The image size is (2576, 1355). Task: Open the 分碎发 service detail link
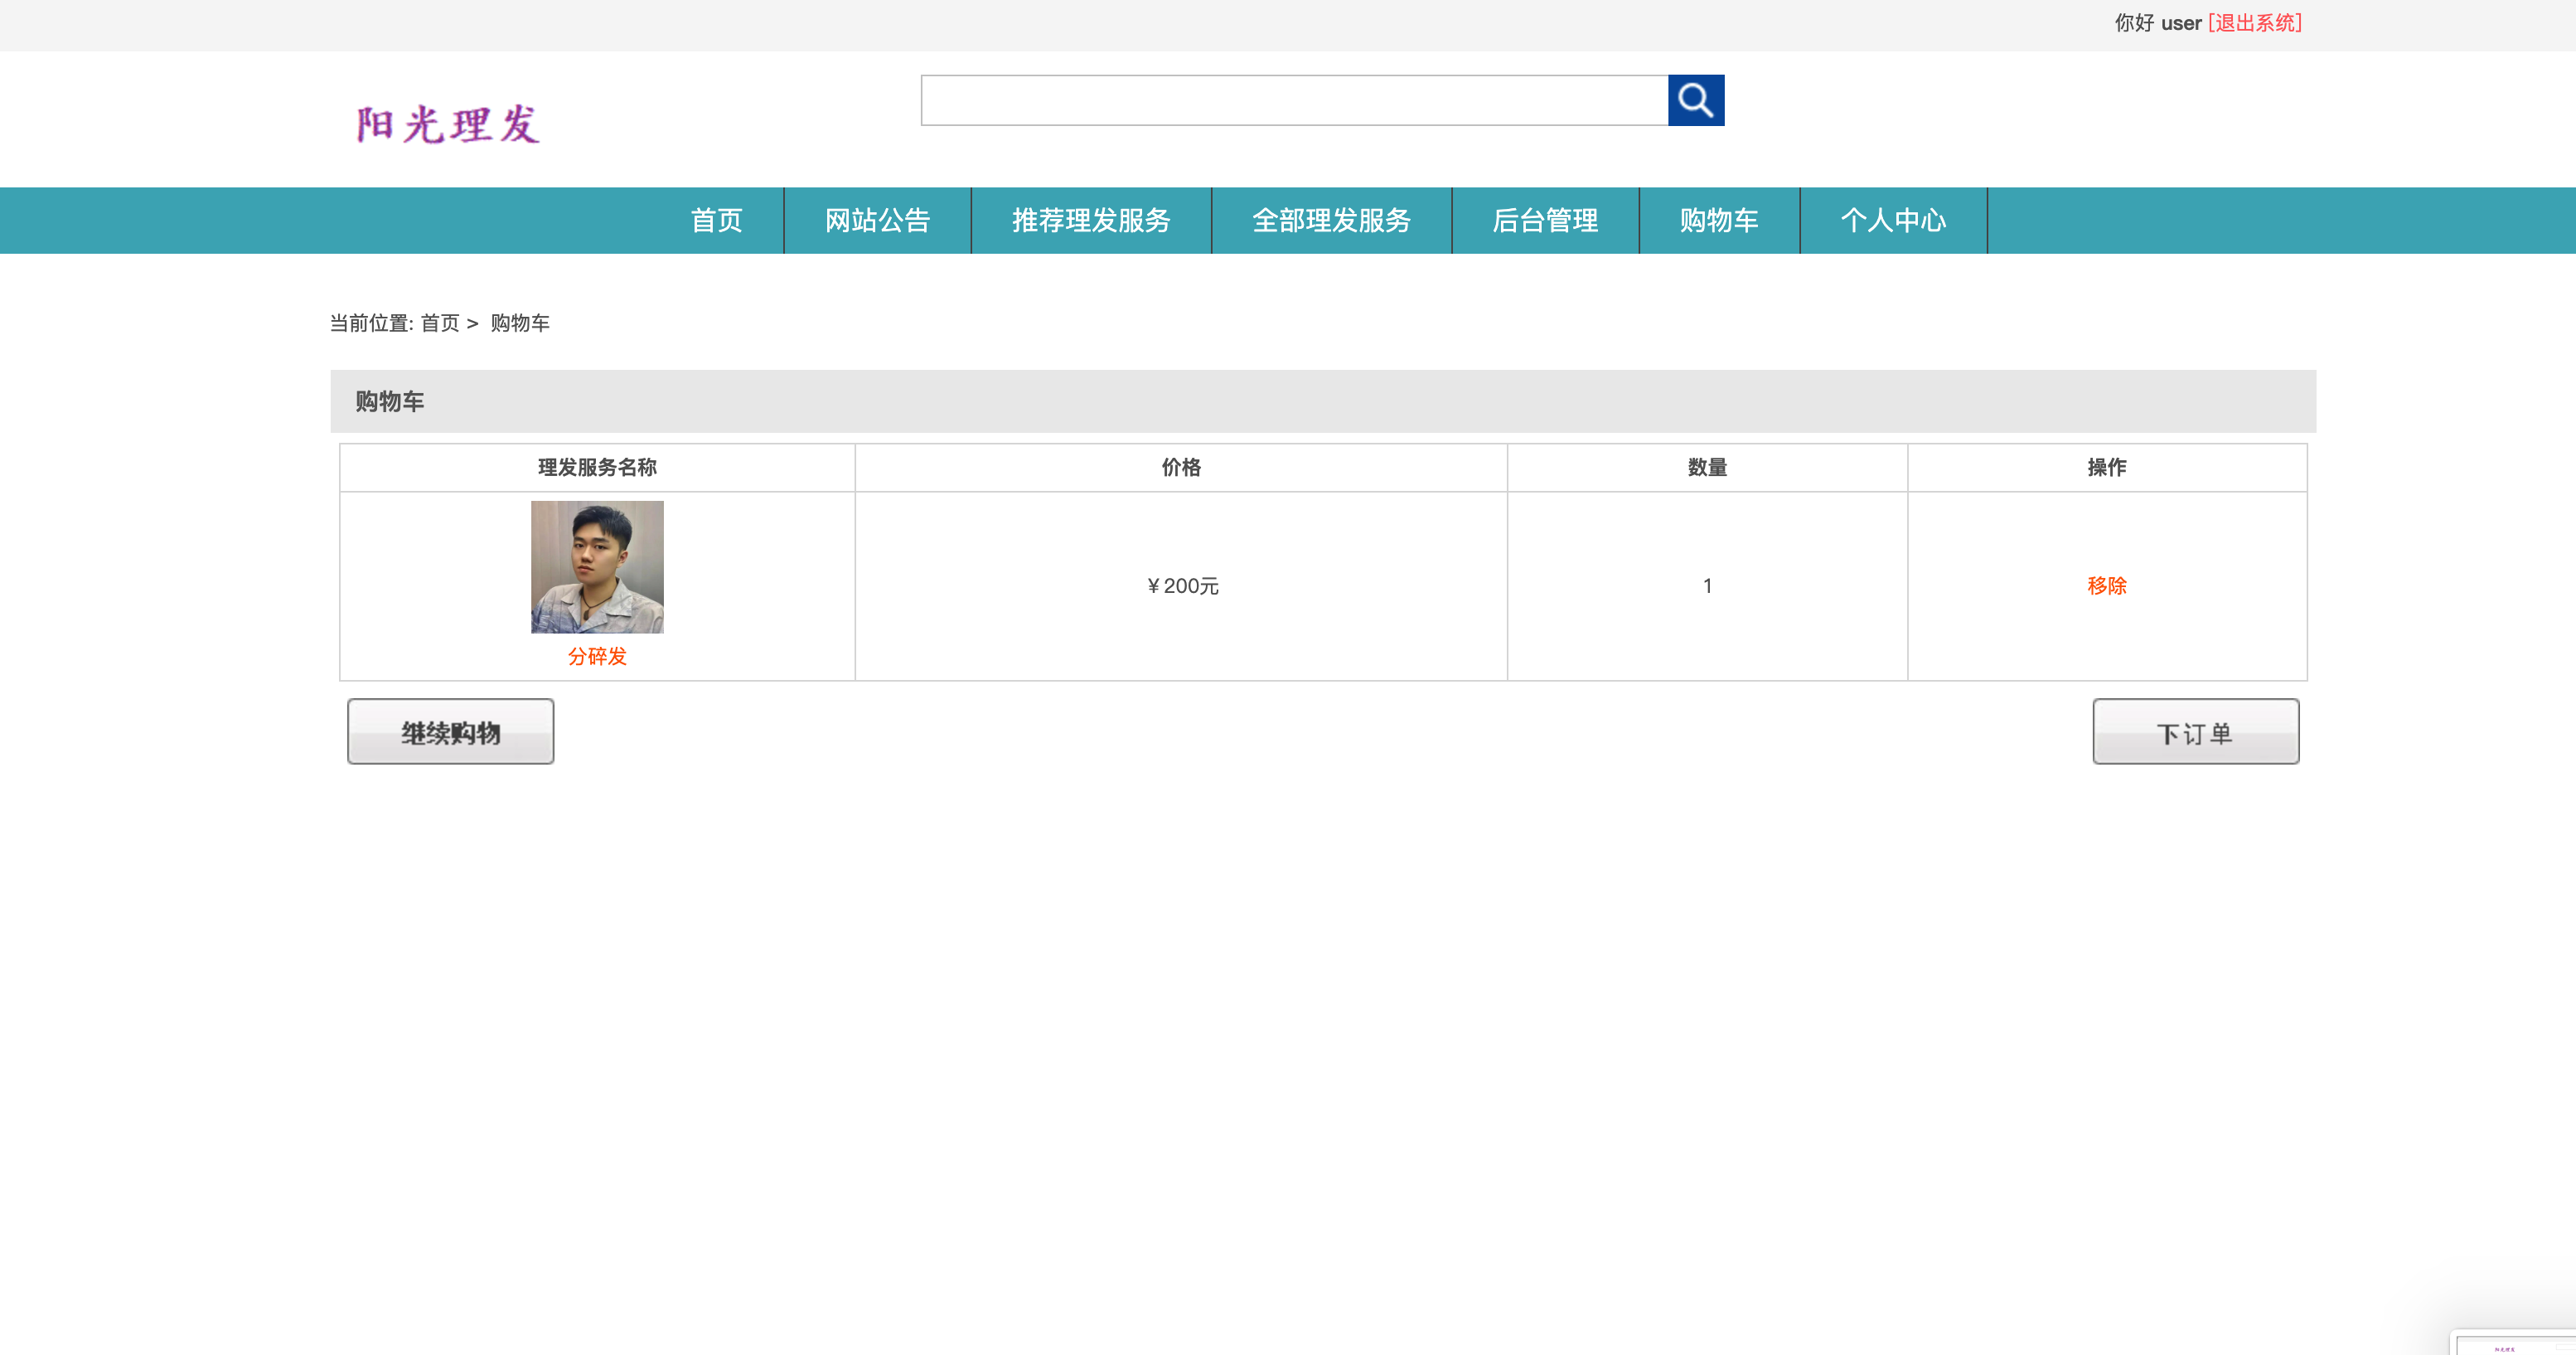click(596, 658)
